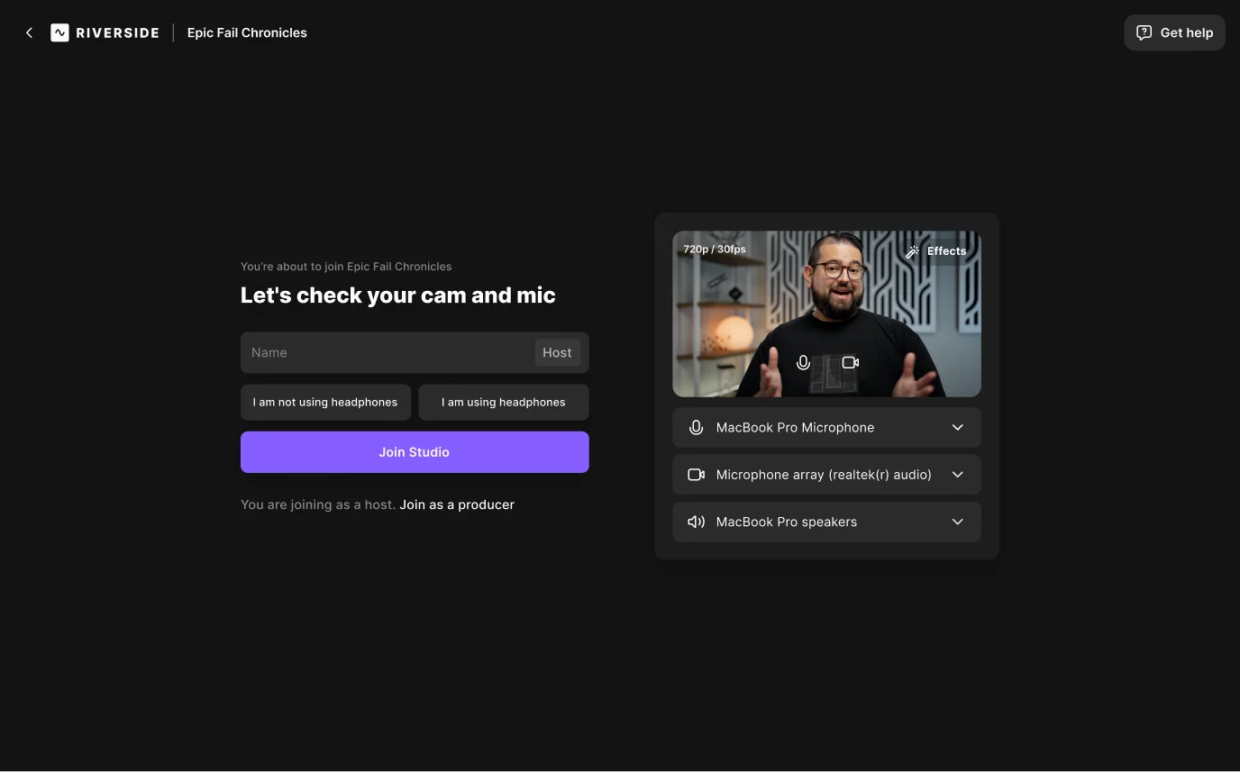Select 'I am using headphones' option

[x=503, y=403]
